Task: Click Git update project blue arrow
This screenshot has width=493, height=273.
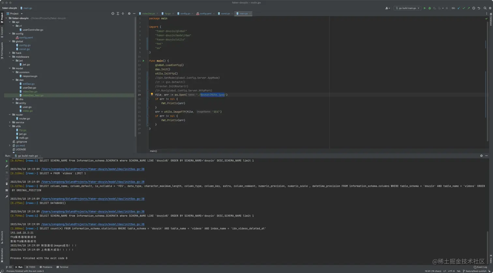Action: point(459,8)
